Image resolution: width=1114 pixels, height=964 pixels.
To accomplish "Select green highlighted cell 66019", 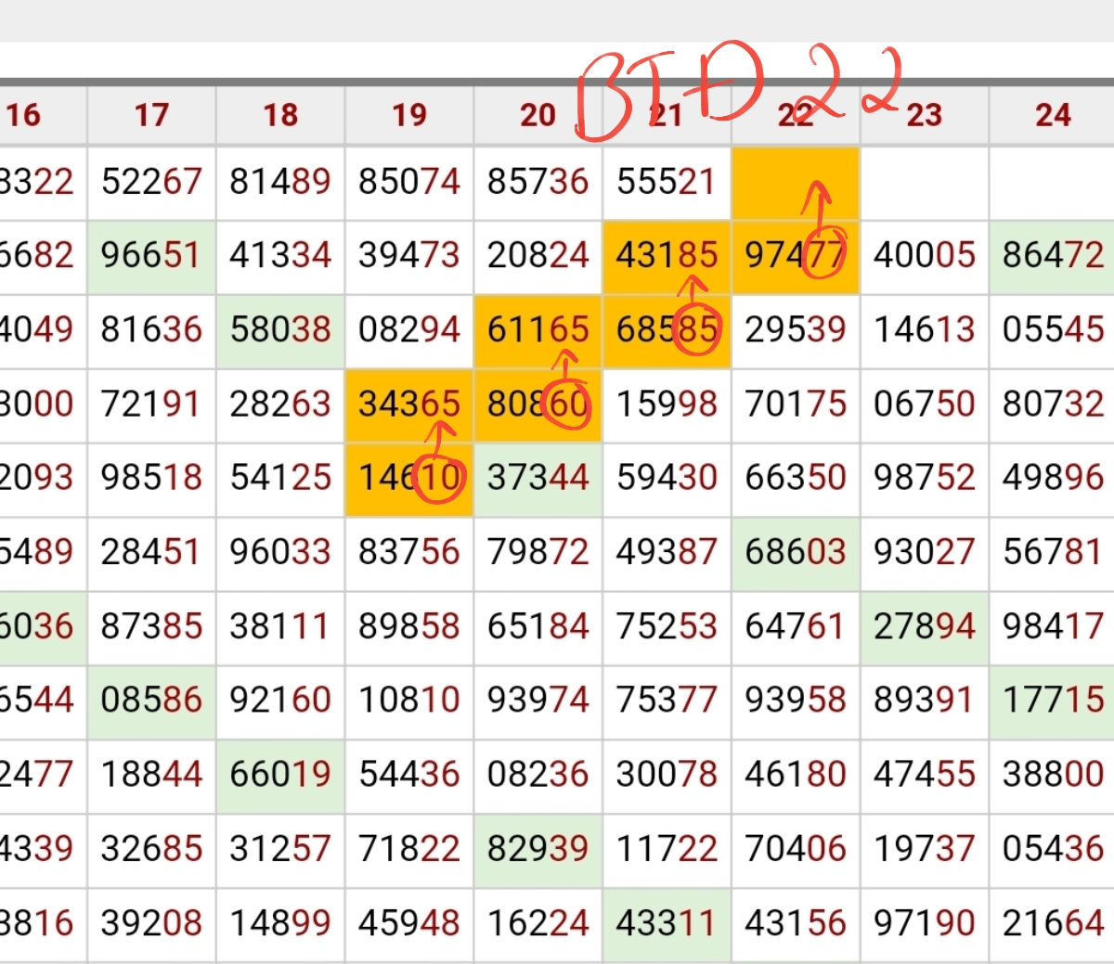I will pos(280,775).
